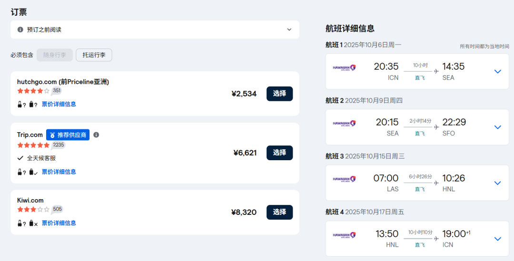The image size is (514, 261).
Task: Expand the 预订之前阅读 section chevron
Action: [289, 29]
